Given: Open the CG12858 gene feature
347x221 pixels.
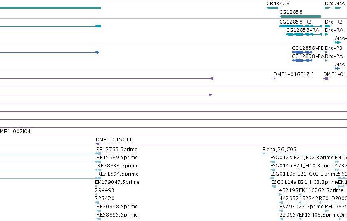Looking at the screenshot, I should click(x=291, y=12).
